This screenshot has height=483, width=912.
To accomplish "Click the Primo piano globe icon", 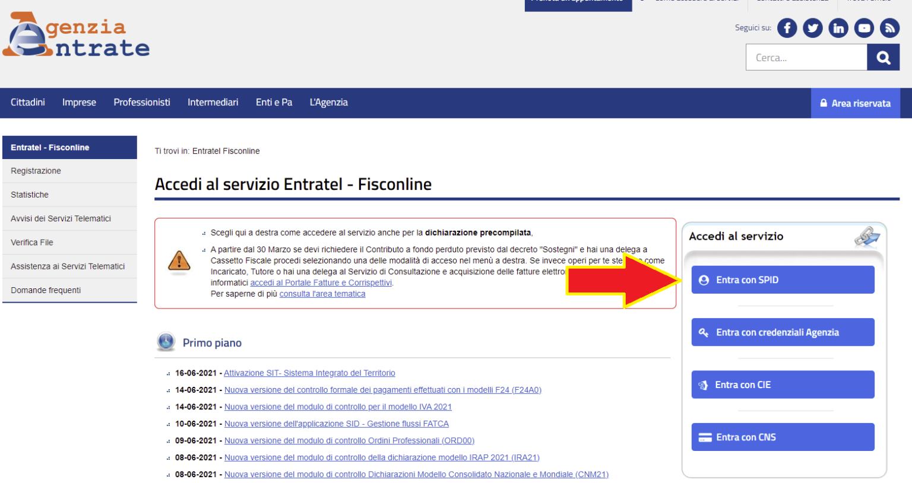I will [x=166, y=342].
